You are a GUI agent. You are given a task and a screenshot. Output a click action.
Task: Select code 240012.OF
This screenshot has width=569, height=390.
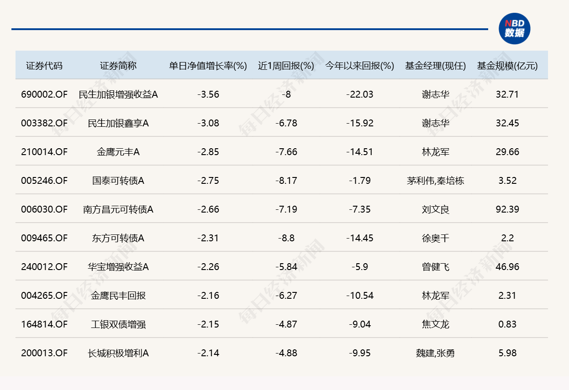click(44, 267)
